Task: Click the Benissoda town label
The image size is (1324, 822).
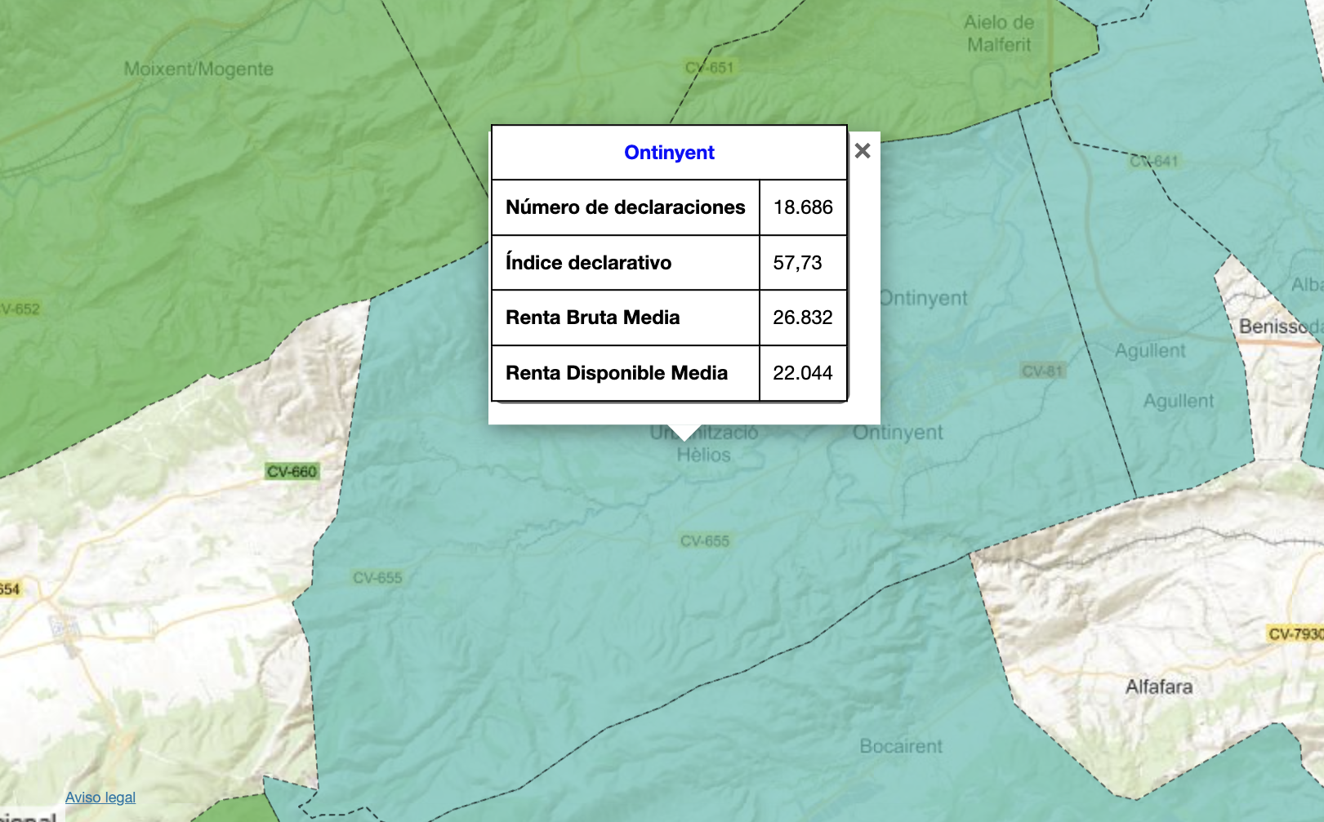Action: coord(1279,327)
